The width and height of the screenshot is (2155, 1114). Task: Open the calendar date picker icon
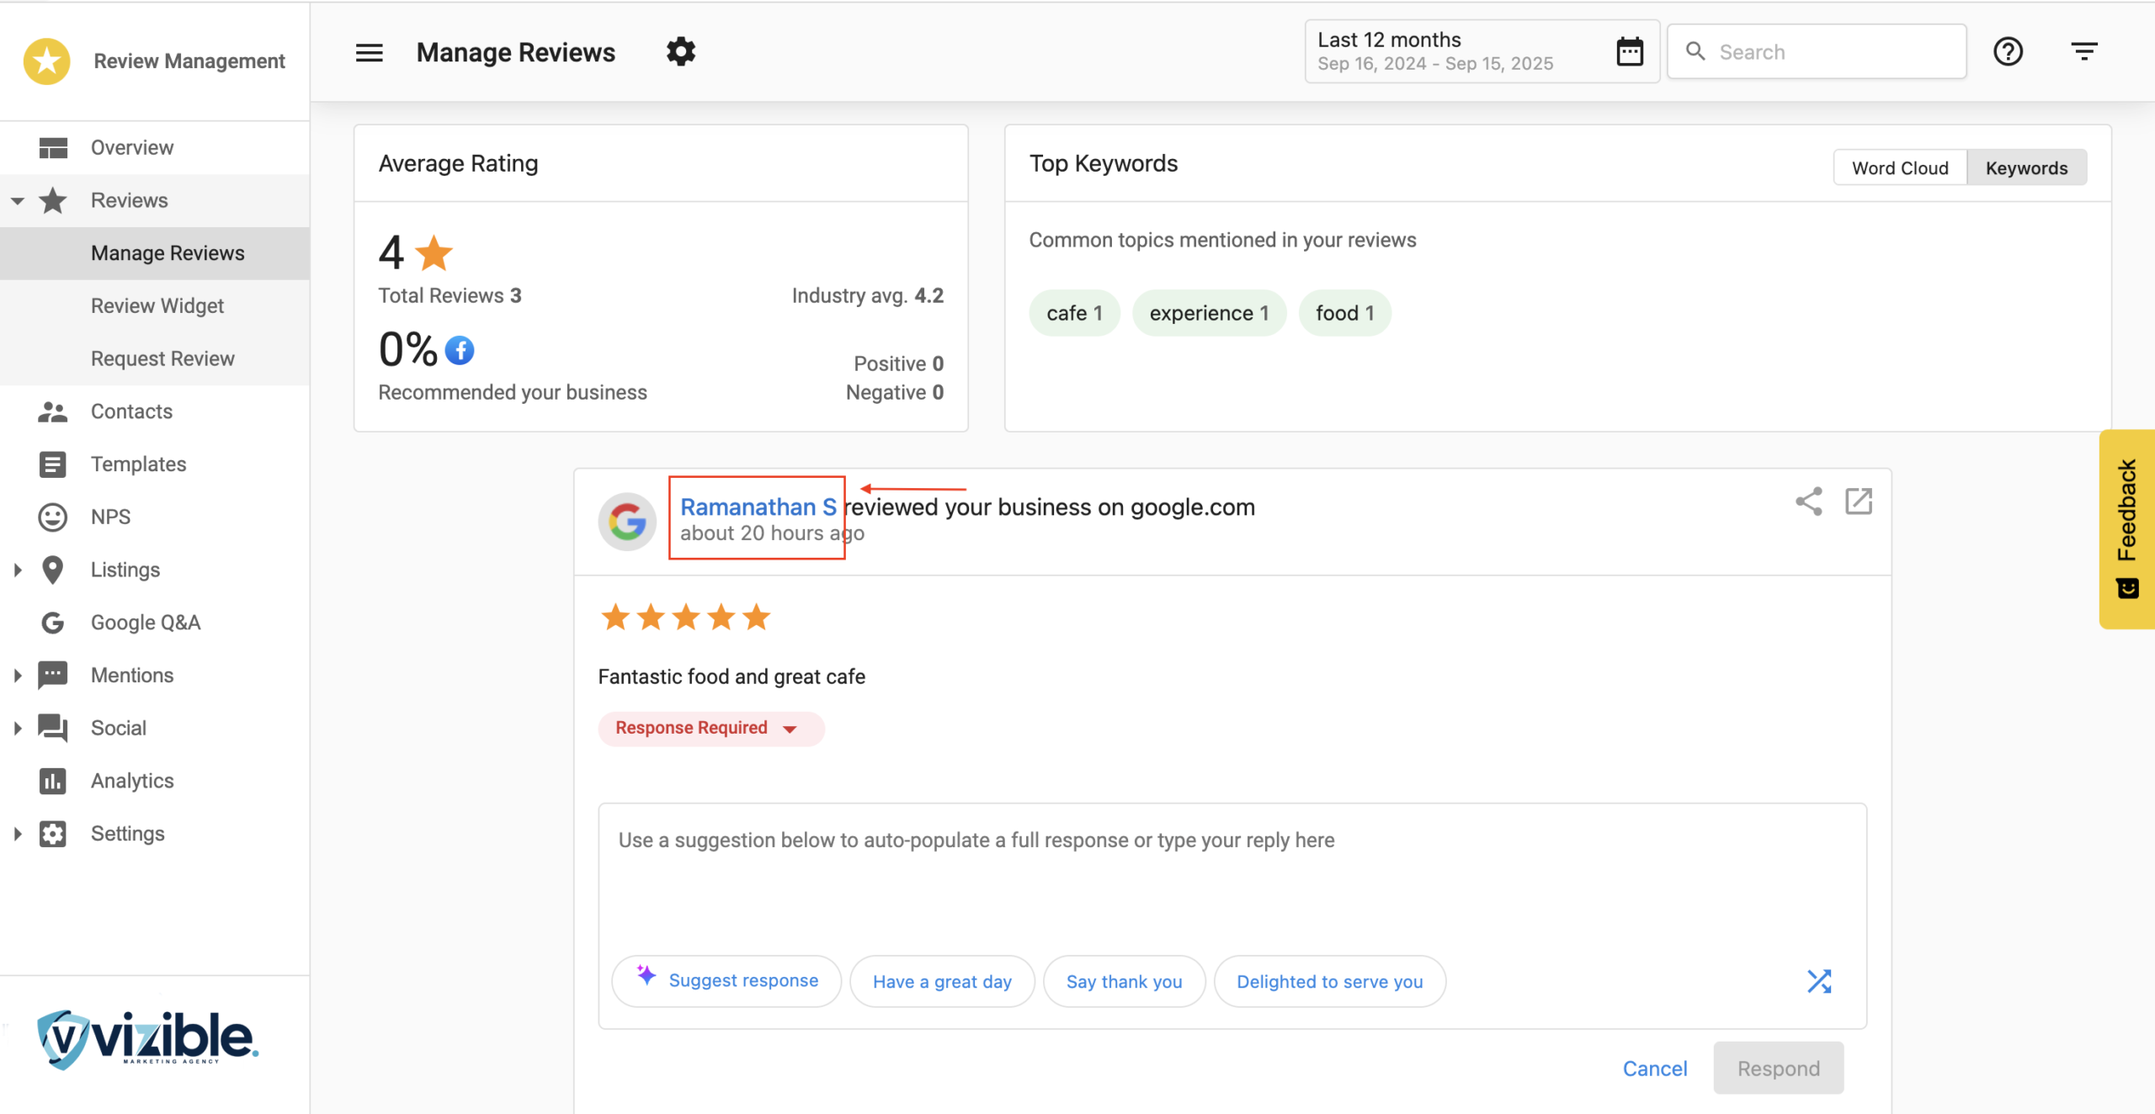click(x=1630, y=52)
